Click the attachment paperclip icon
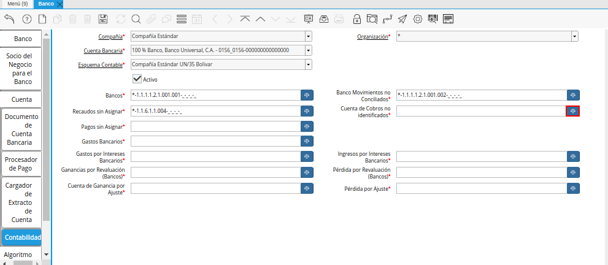 (151, 18)
